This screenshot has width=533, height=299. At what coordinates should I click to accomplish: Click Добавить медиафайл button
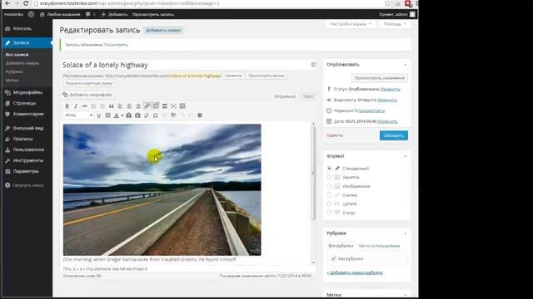tap(87, 95)
